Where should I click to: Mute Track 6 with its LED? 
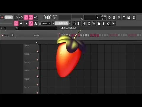[x=37, y=85]
